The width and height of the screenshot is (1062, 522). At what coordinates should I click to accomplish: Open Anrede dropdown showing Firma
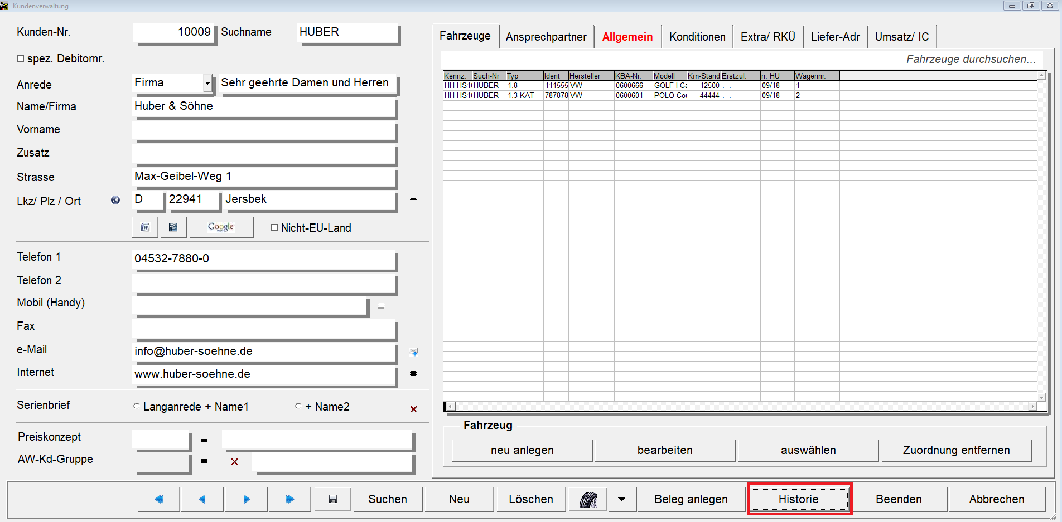(207, 84)
